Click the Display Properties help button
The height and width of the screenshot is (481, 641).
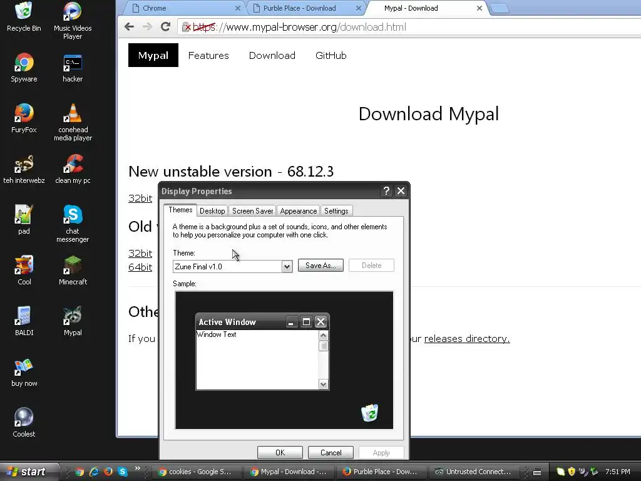coord(386,191)
